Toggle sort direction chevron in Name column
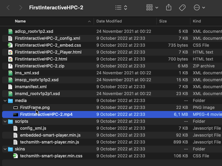222x166 pixels. (x=89, y=21)
